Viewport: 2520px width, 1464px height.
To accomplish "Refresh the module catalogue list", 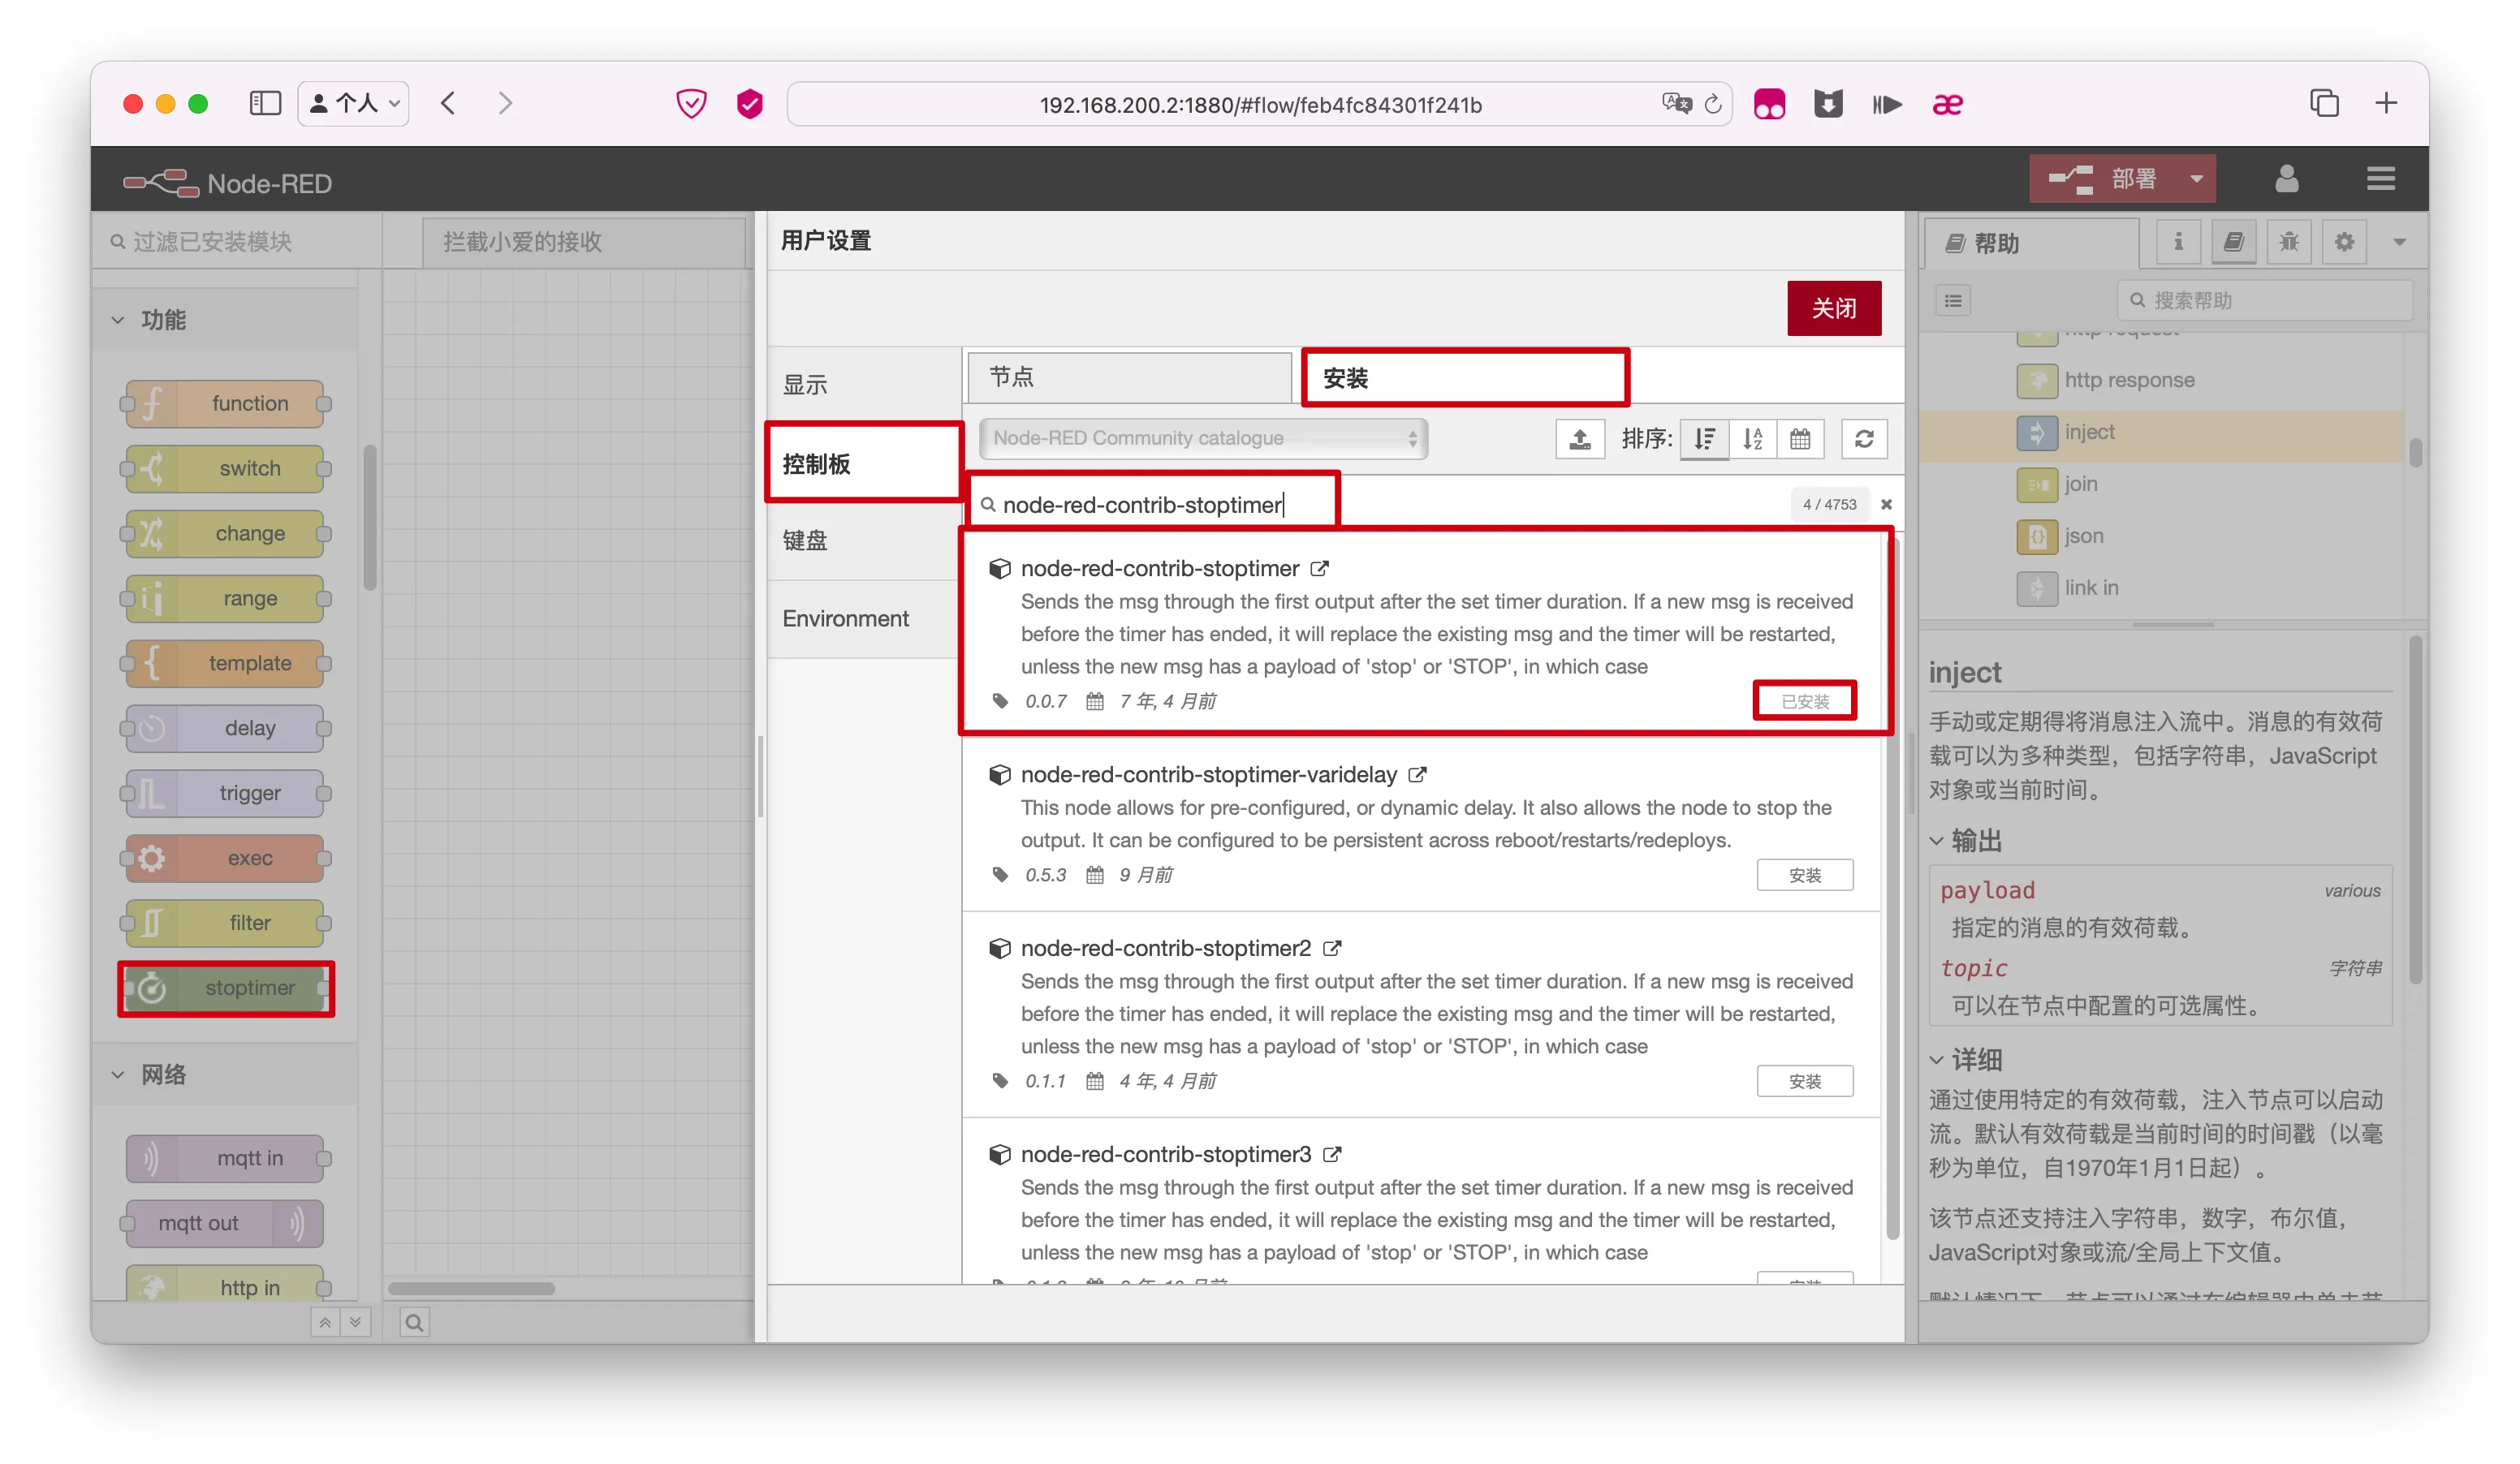I will coord(1864,439).
